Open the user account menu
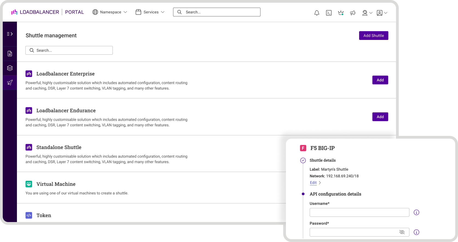This screenshot has height=242, width=458. pyautogui.click(x=382, y=13)
